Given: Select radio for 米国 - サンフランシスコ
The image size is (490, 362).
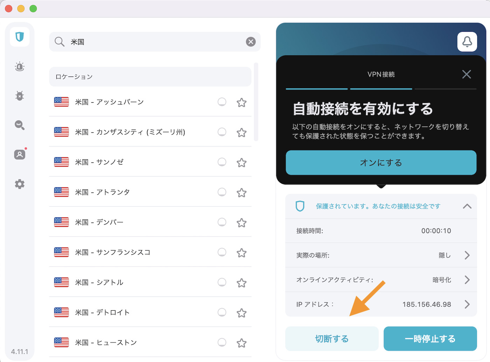Looking at the screenshot, I should tap(222, 252).
